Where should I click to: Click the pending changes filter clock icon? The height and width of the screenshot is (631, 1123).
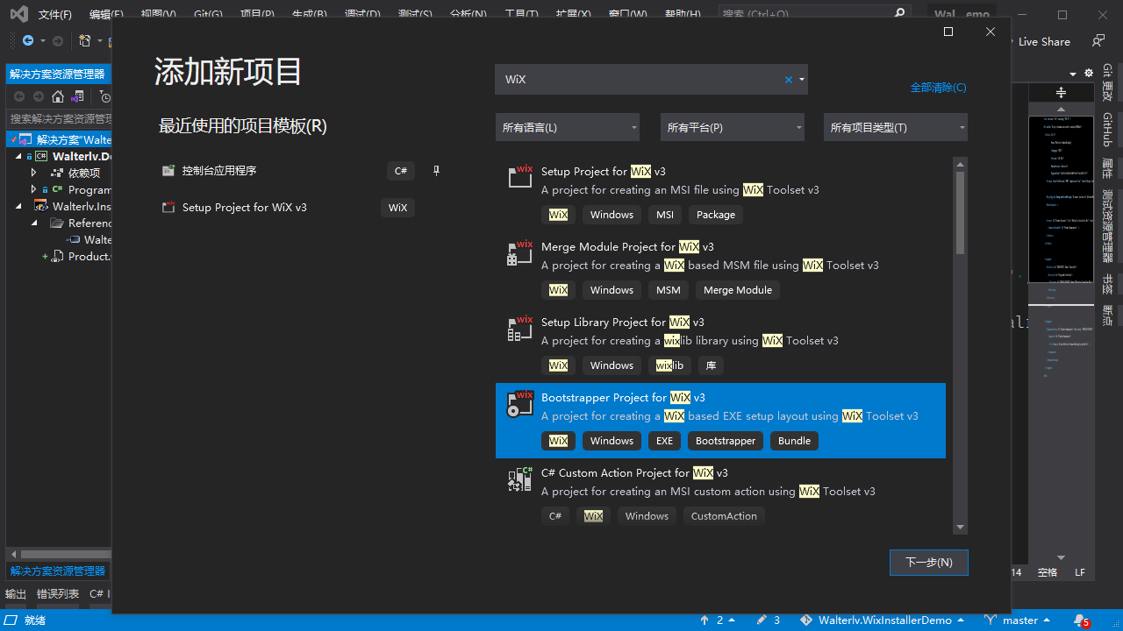click(x=104, y=96)
